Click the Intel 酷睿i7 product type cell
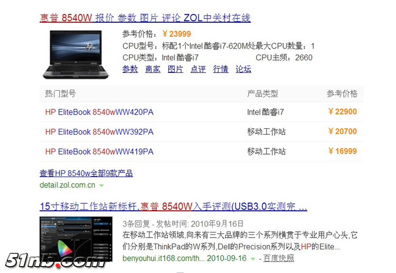The width and height of the screenshot is (396, 273). (x=266, y=112)
